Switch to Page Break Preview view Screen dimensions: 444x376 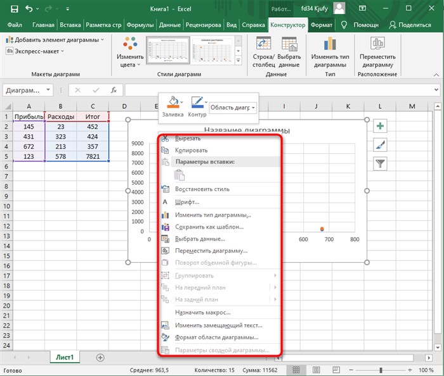point(336,370)
